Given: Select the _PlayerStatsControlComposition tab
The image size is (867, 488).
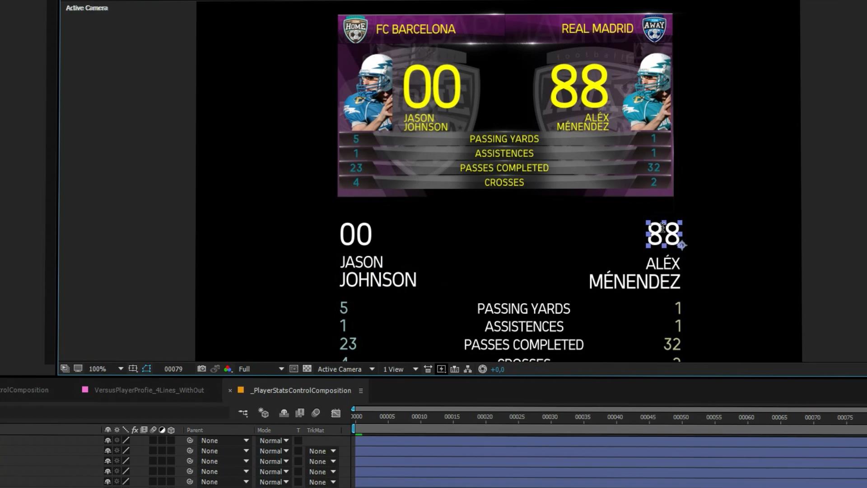Looking at the screenshot, I should [x=301, y=390].
